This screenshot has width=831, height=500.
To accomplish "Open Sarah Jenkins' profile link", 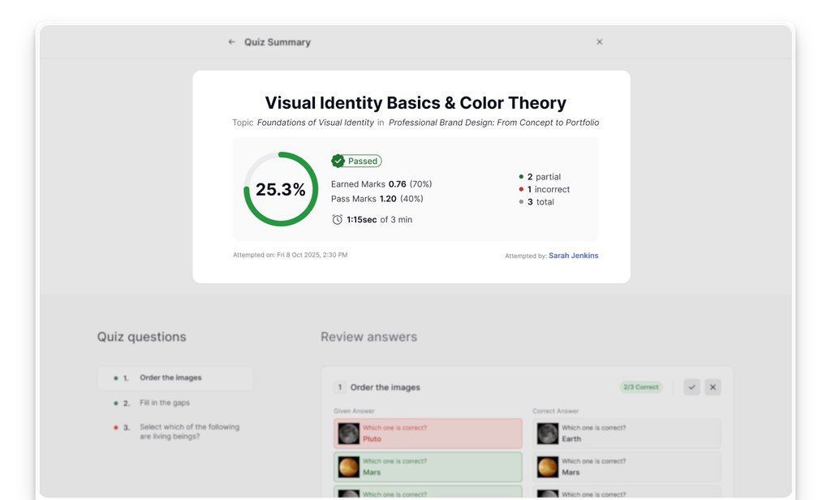I will [x=574, y=256].
